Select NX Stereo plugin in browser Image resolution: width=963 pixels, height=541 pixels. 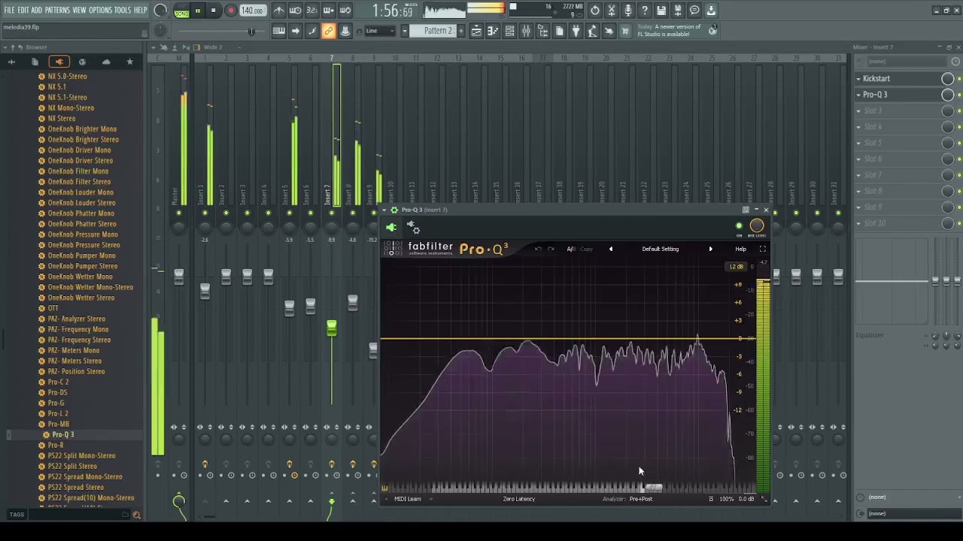coord(61,119)
